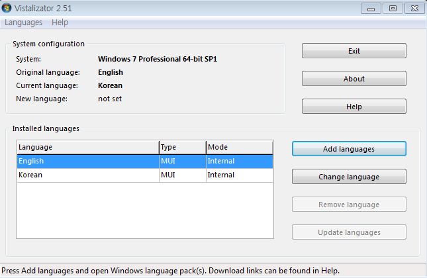Click 'Windows 7 Professional 64-bit SP1' system value
Screen dimensions: 427x278
pos(158,59)
